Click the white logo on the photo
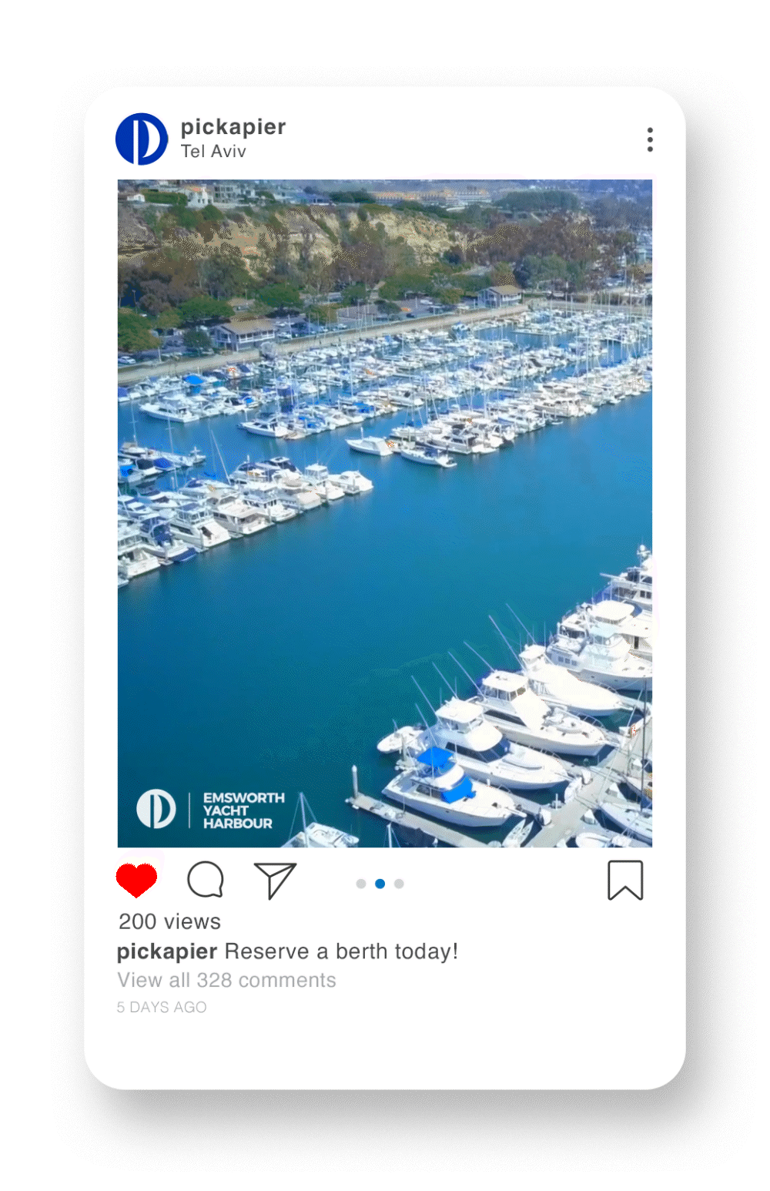The width and height of the screenshot is (770, 1191). [x=156, y=810]
